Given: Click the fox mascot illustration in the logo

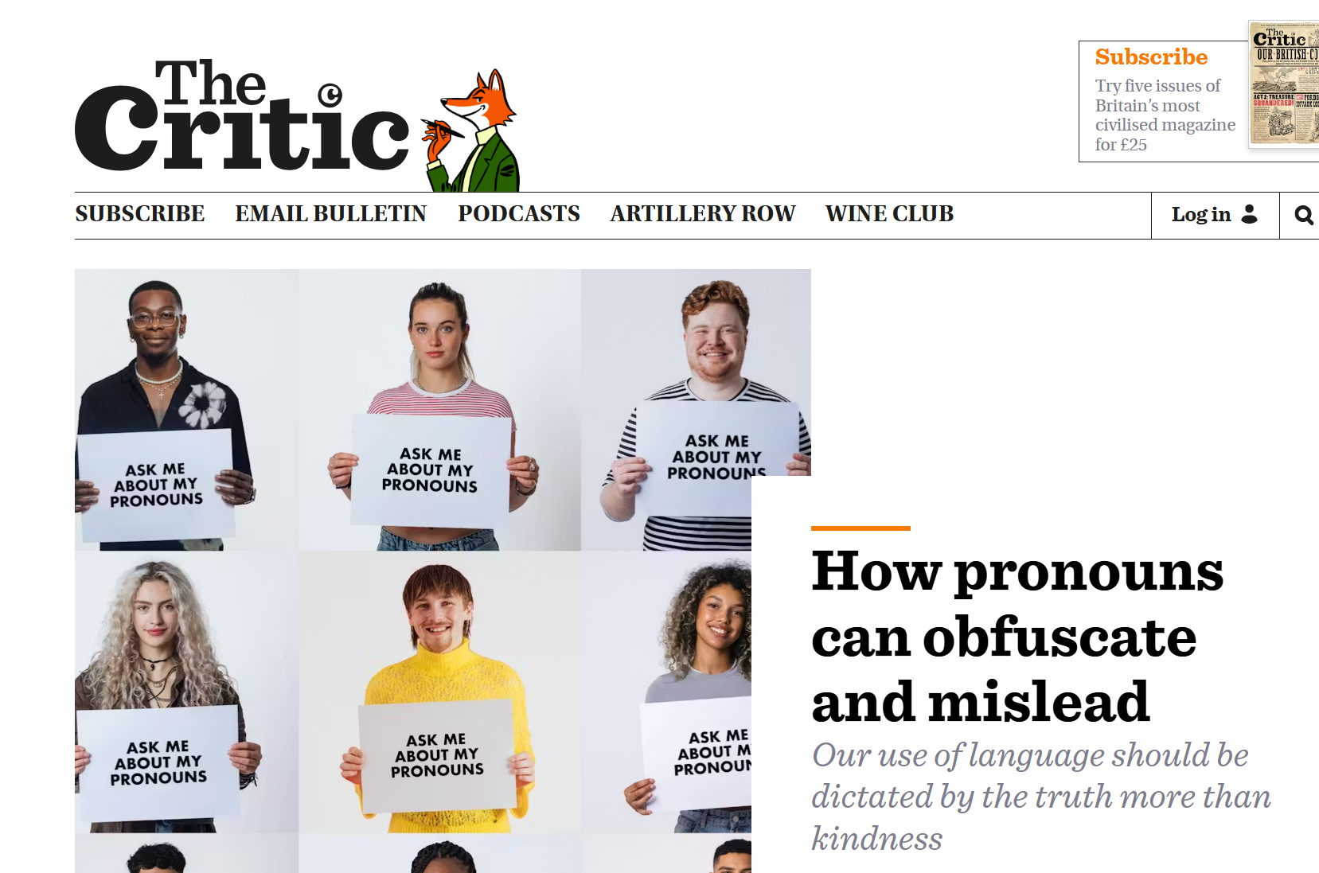Looking at the screenshot, I should pos(470,131).
